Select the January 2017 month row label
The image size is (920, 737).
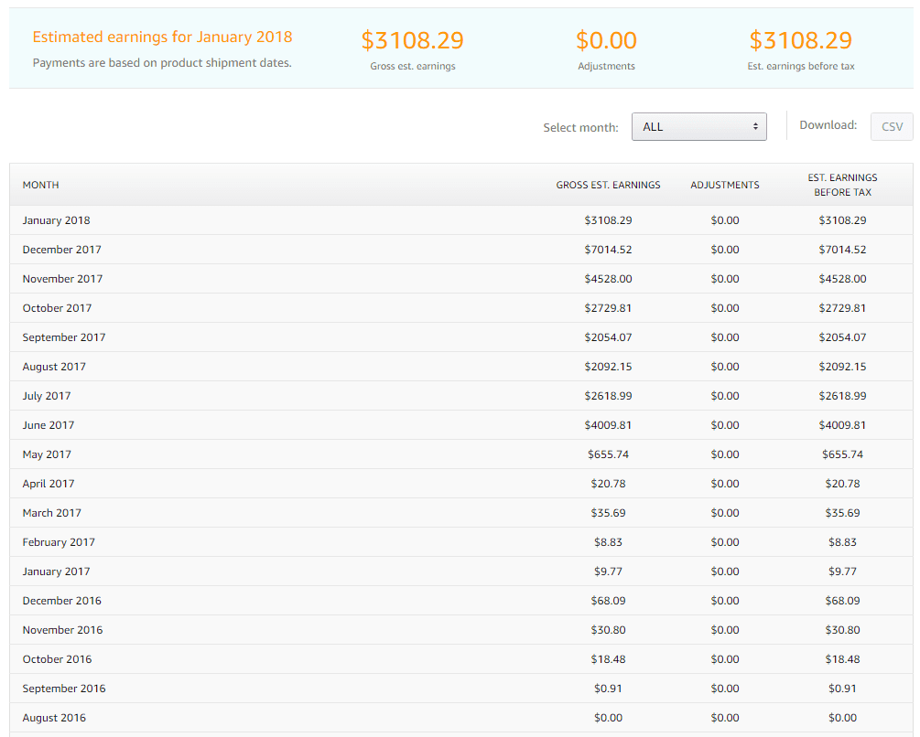click(x=57, y=571)
